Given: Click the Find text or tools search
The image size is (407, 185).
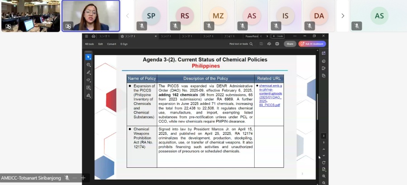Looking at the screenshot, I should point(241,44).
